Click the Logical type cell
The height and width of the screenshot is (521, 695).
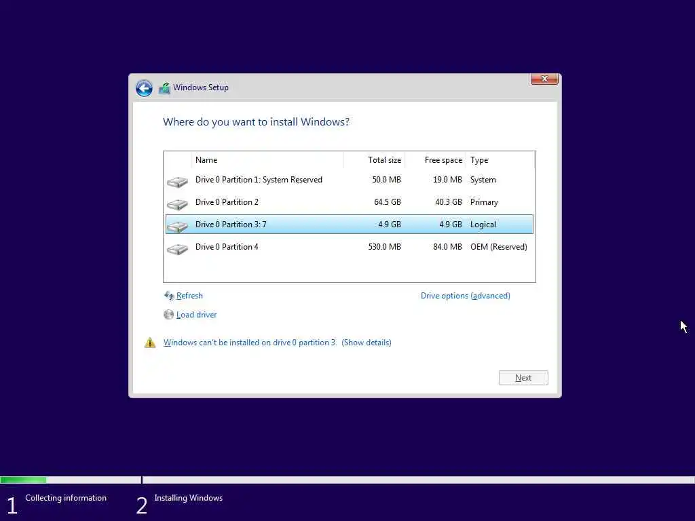tap(483, 224)
